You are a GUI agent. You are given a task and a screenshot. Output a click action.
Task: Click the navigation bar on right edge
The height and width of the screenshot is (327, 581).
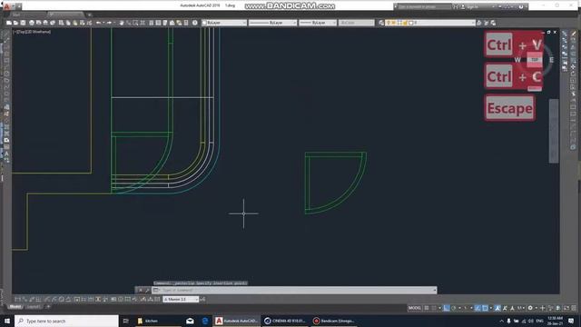(554, 131)
